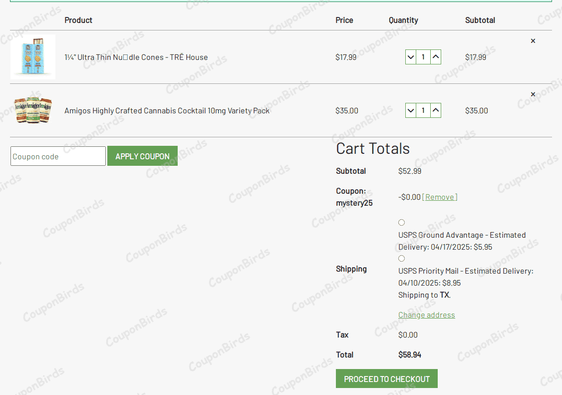562x395 pixels.
Task: Click the Apply Coupon button
Action: click(142, 156)
